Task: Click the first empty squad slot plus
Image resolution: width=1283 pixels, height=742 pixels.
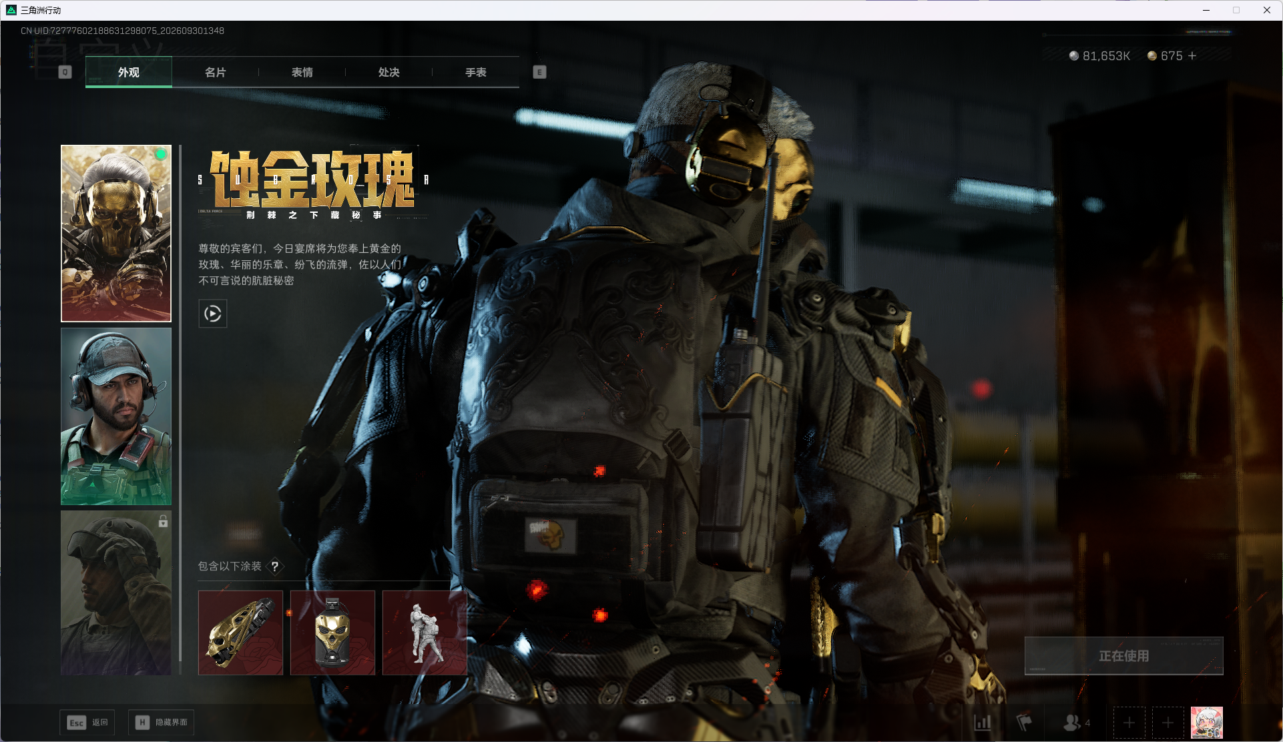Action: point(1129,723)
